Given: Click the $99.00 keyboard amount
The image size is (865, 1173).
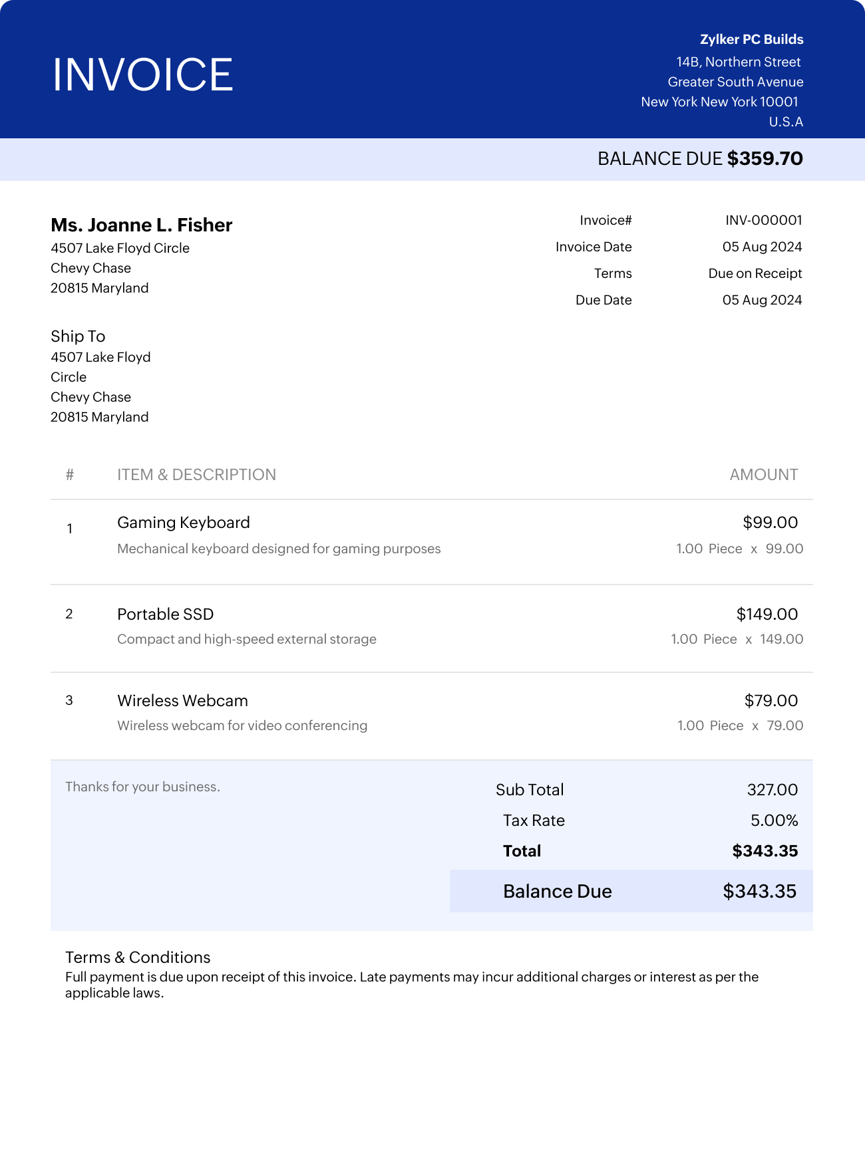Looking at the screenshot, I should coord(770,523).
